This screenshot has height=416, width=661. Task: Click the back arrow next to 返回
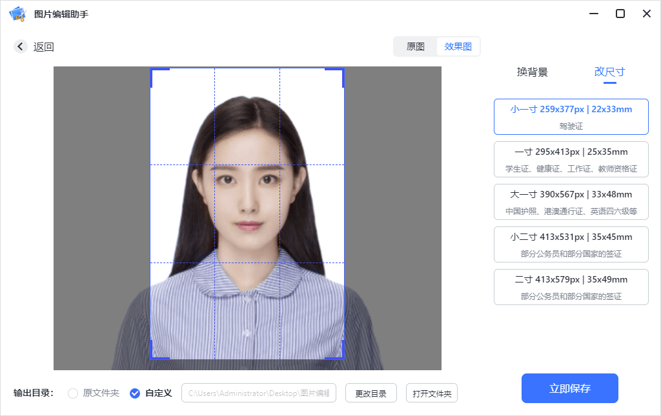[20, 46]
